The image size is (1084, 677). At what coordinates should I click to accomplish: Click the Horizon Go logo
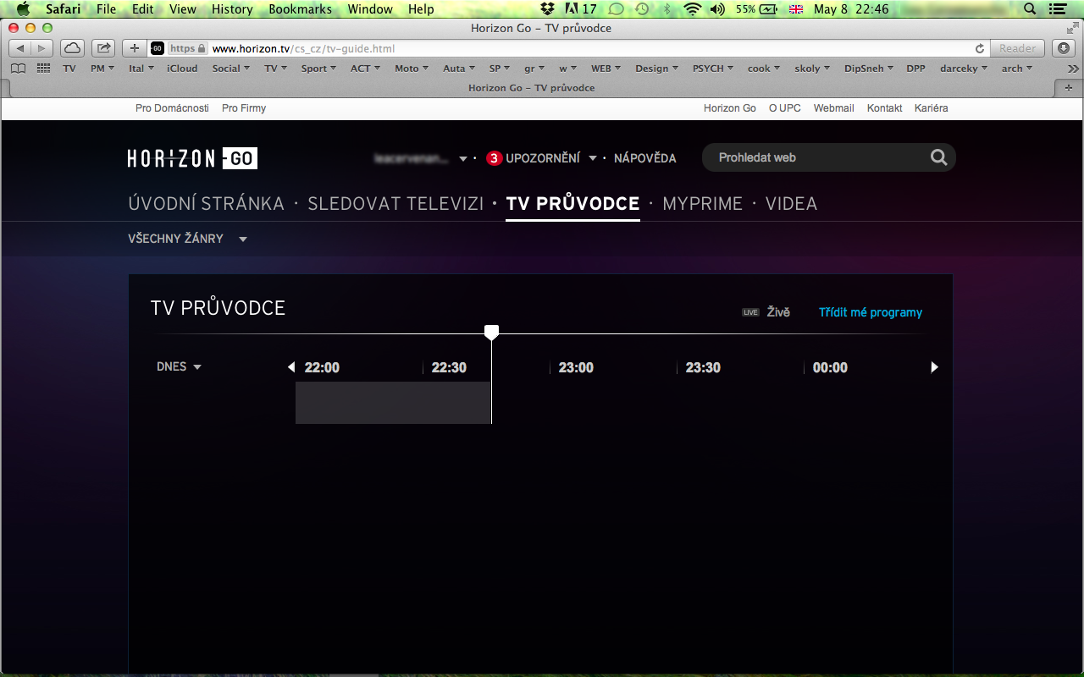click(x=192, y=158)
